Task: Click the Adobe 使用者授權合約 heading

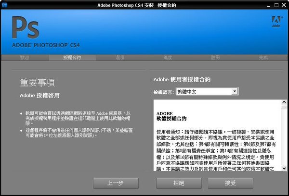Action: [x=182, y=79]
